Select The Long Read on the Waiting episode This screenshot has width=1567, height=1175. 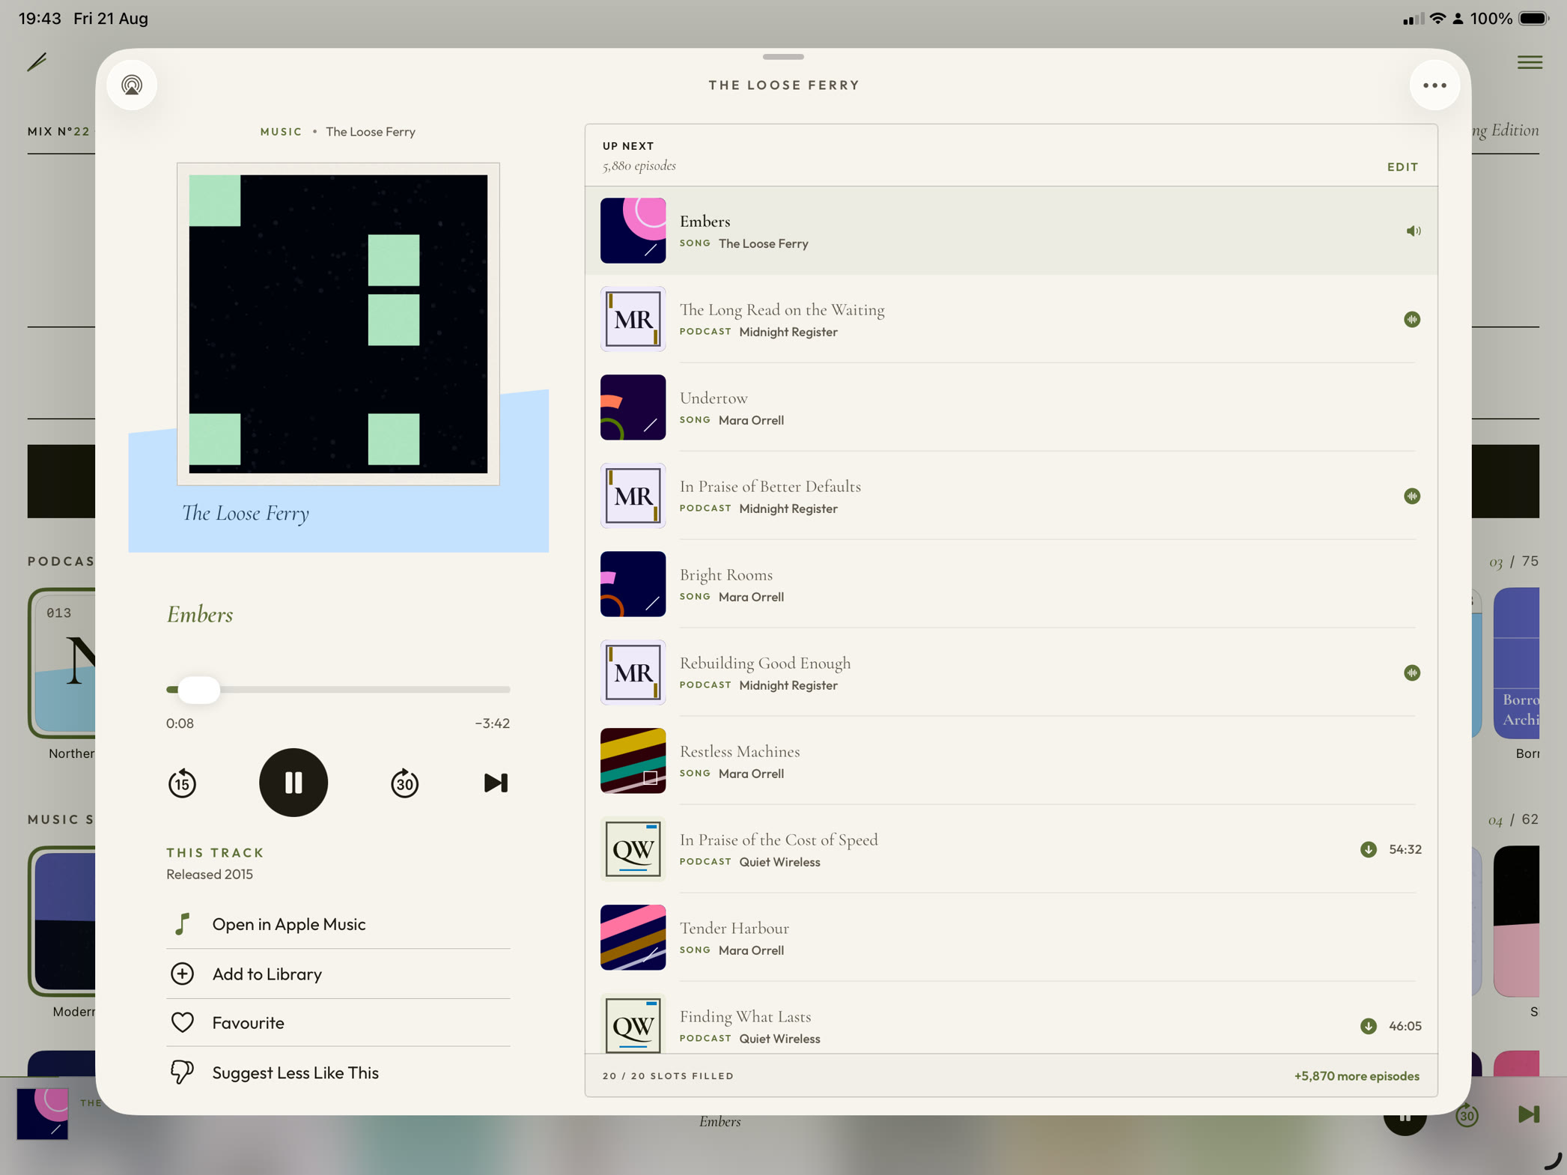pyautogui.click(x=1011, y=320)
